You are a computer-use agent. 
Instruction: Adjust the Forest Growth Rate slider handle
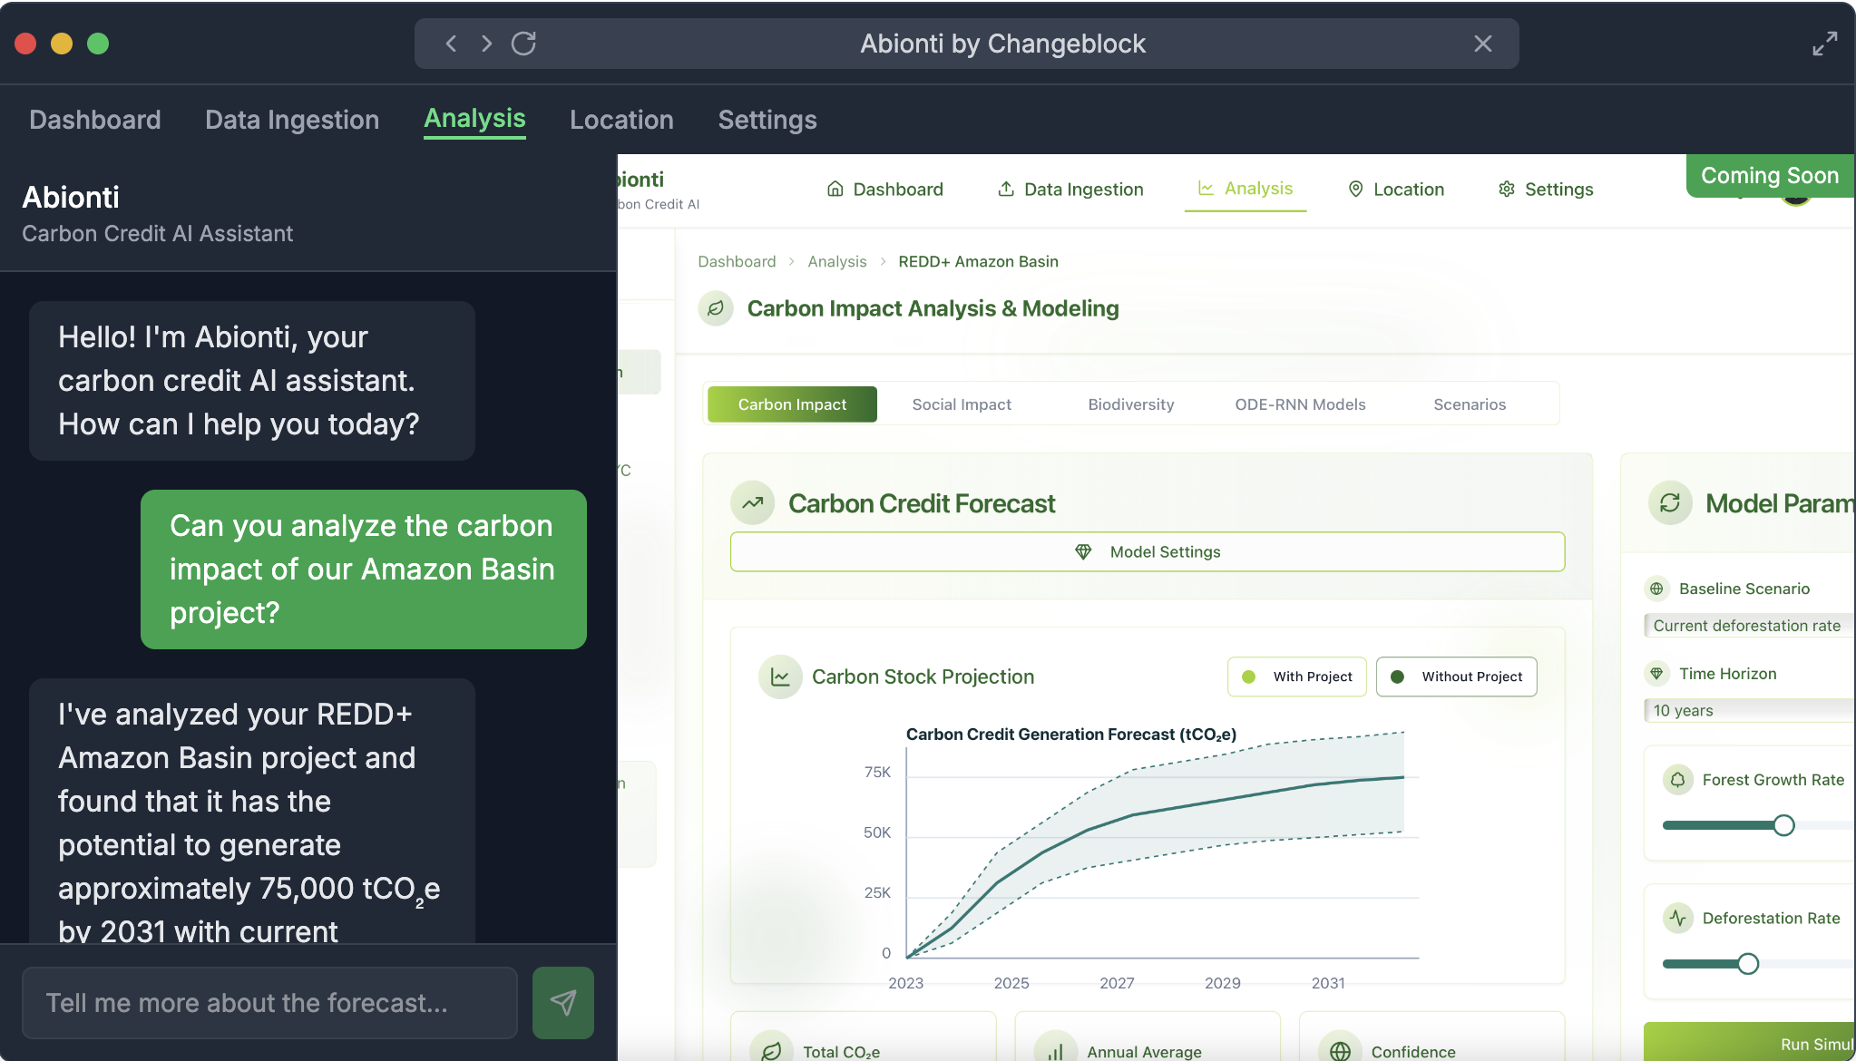(1783, 825)
